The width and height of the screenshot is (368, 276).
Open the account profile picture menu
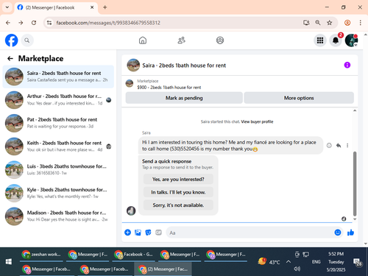tap(351, 40)
